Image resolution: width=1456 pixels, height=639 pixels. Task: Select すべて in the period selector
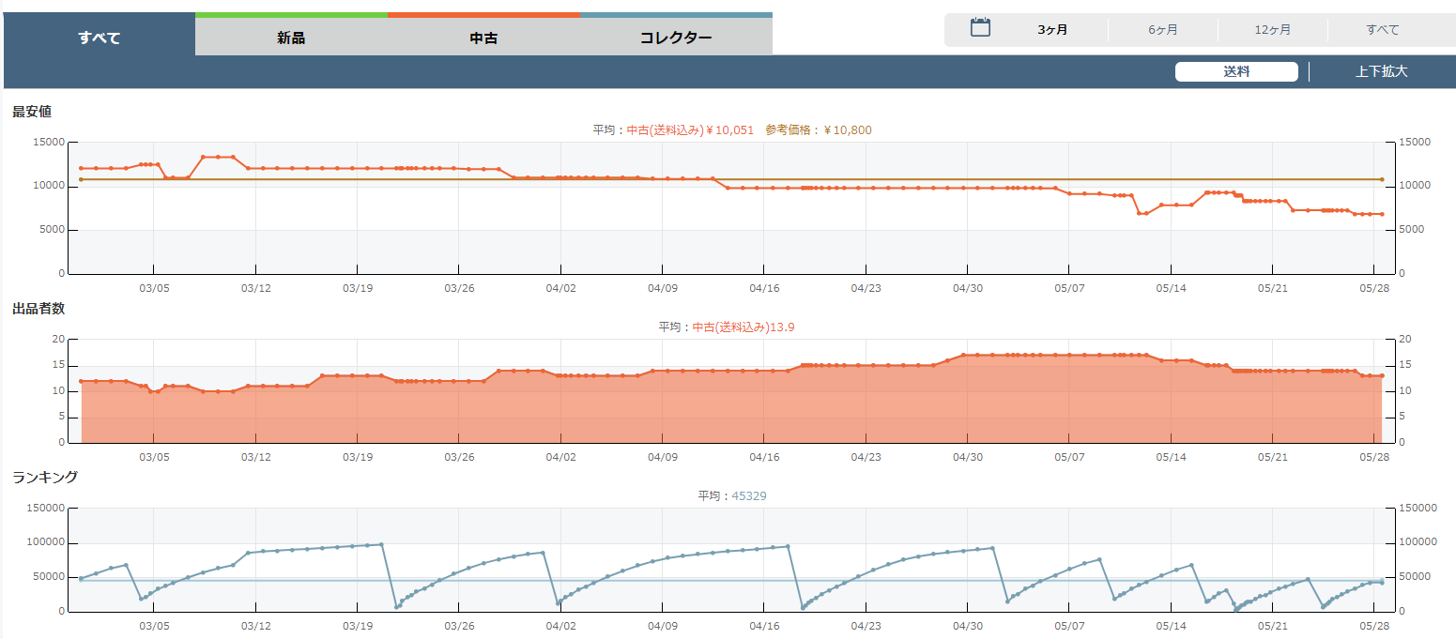click(1382, 30)
